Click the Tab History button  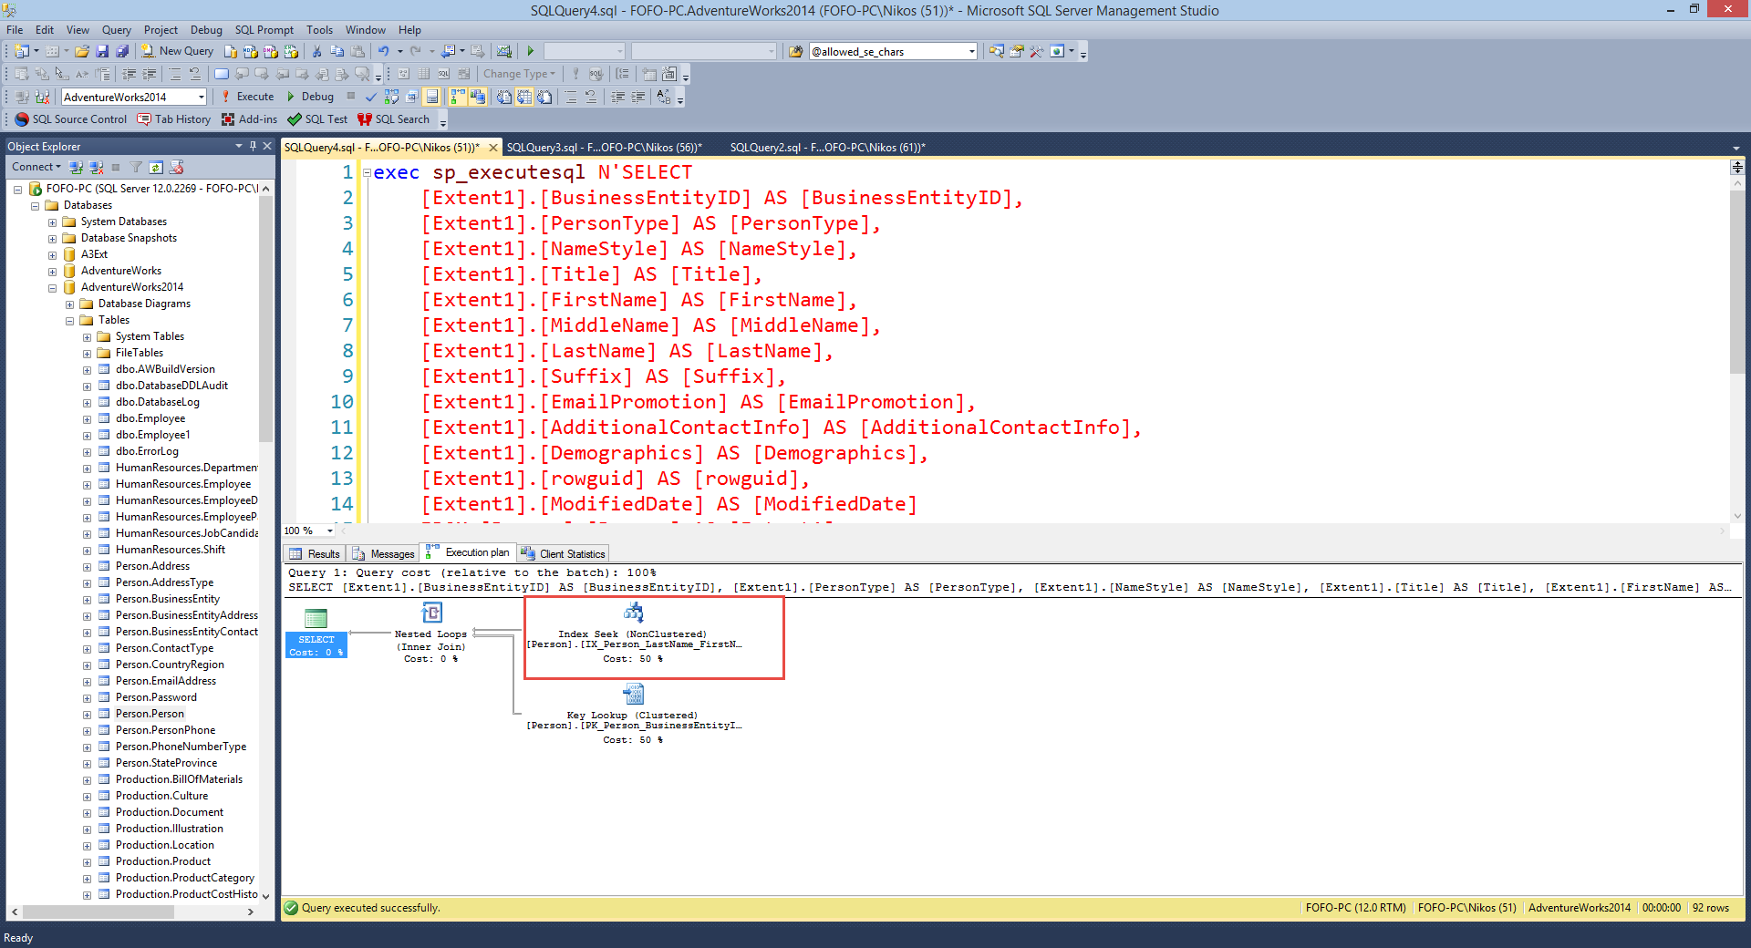pos(174,119)
